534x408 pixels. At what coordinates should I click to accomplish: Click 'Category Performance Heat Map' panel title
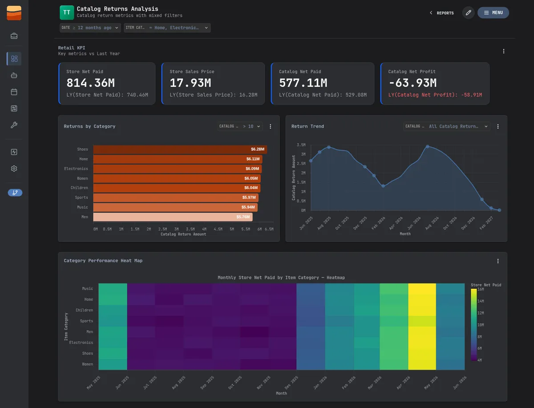click(x=103, y=261)
